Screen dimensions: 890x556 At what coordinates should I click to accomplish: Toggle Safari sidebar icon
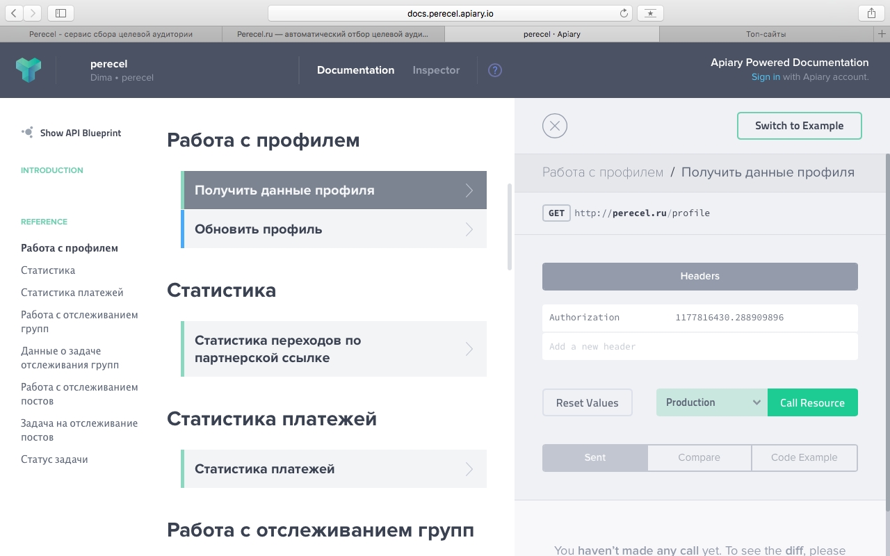click(60, 13)
